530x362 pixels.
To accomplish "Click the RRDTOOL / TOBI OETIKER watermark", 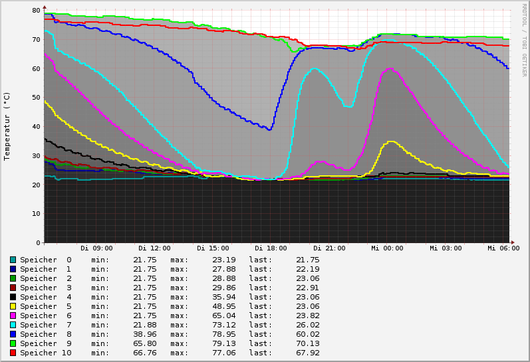I will click(524, 40).
